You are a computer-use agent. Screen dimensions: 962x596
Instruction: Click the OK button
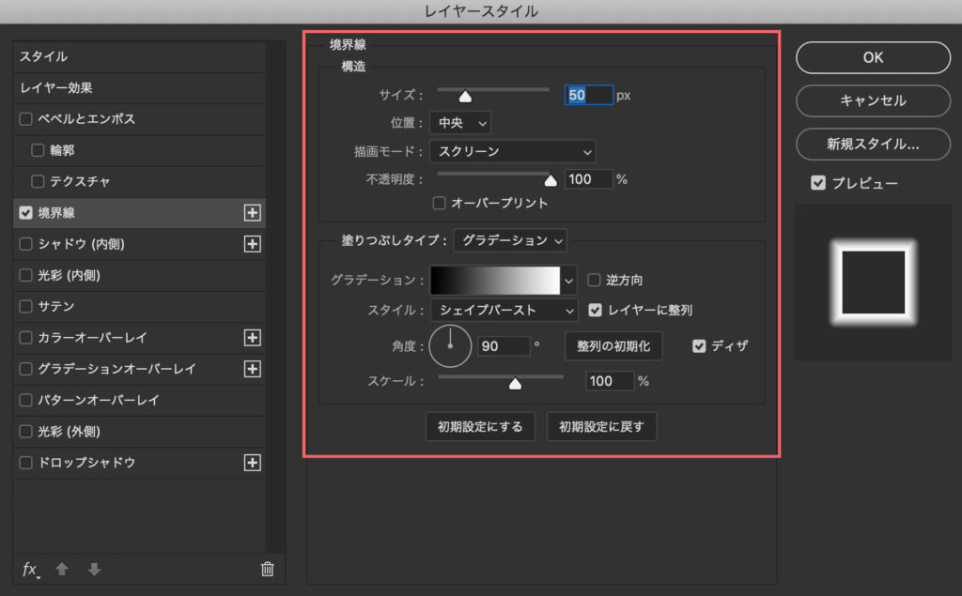click(873, 57)
